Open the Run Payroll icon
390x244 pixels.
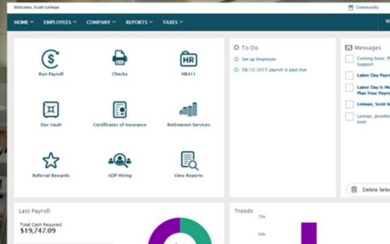click(51, 59)
